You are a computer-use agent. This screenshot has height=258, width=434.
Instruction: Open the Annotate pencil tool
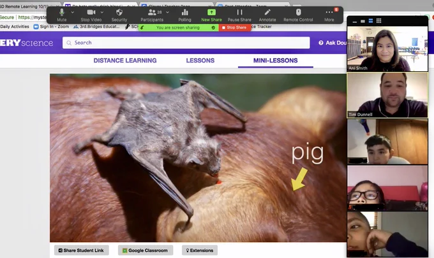tap(267, 15)
